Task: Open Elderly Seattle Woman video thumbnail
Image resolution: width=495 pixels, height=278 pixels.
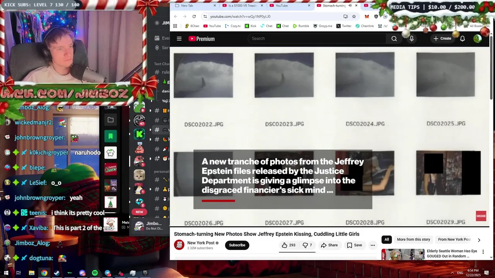Action: tap(403, 254)
